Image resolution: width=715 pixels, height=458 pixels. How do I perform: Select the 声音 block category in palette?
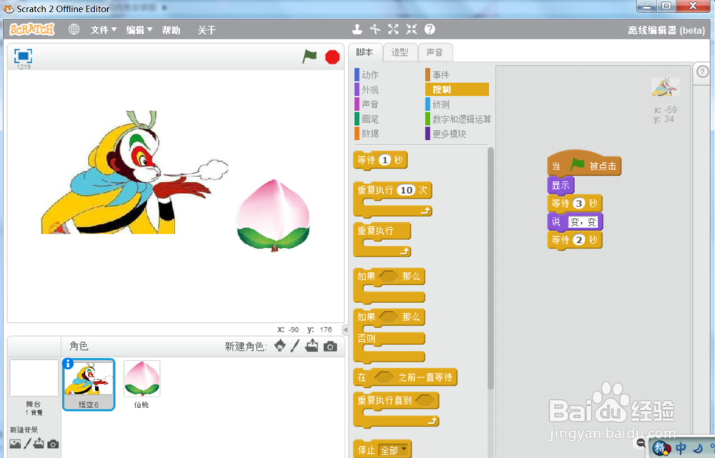(x=367, y=104)
